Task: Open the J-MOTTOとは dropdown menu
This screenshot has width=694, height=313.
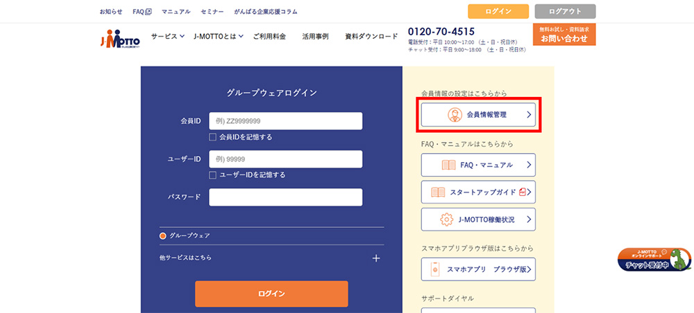Action: (218, 36)
